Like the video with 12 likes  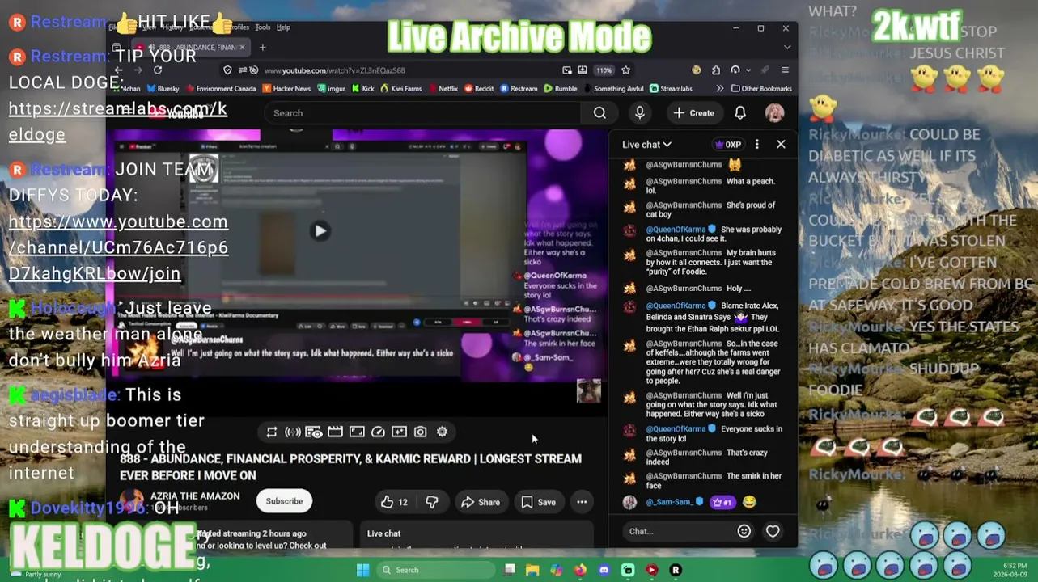(394, 502)
